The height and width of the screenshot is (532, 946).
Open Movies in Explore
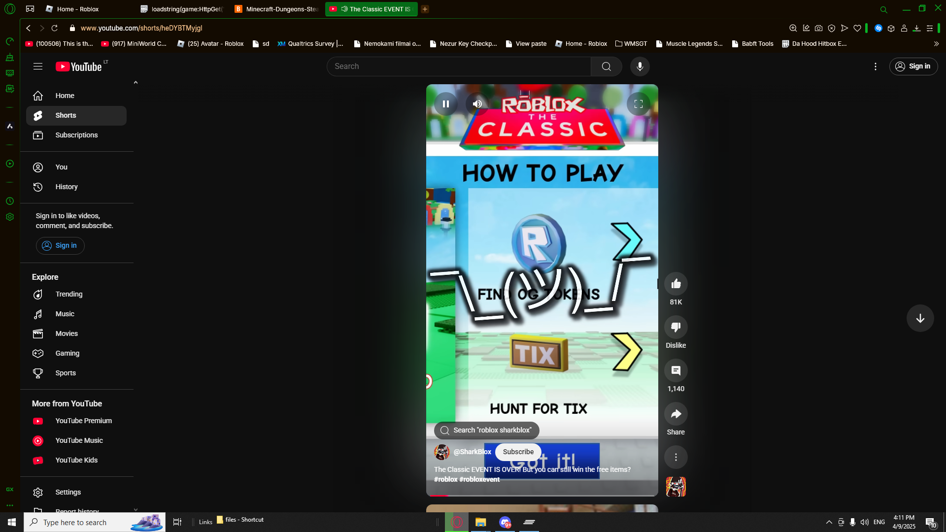[x=76, y=333]
